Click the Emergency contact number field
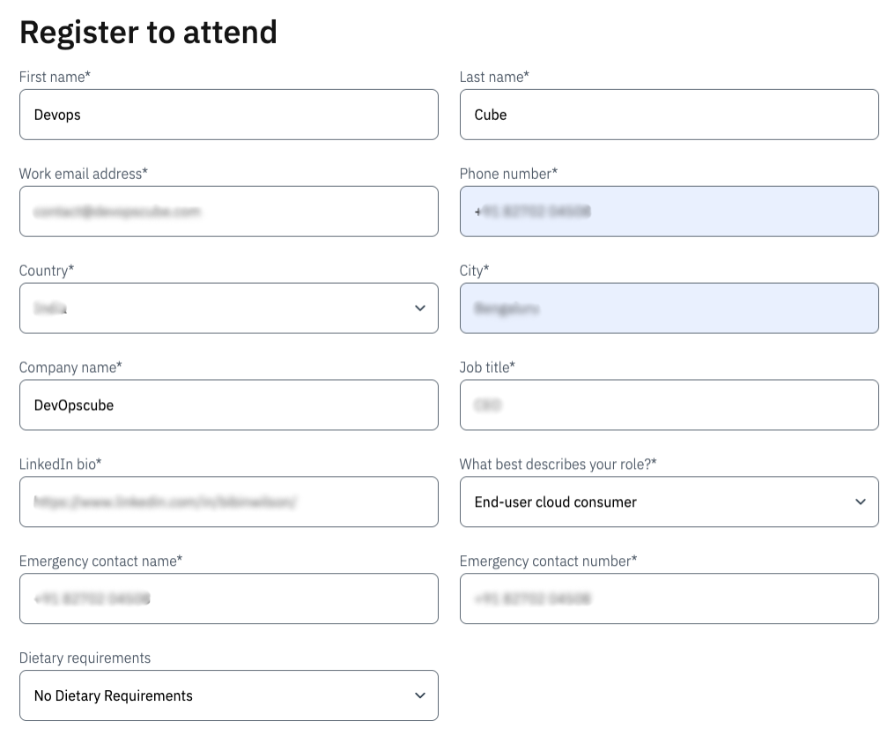 tap(669, 598)
